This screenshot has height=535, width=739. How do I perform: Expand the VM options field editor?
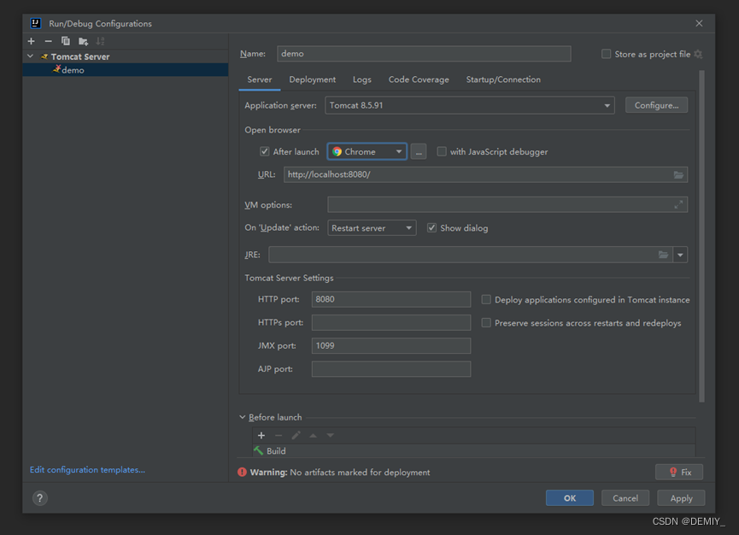[x=678, y=204]
